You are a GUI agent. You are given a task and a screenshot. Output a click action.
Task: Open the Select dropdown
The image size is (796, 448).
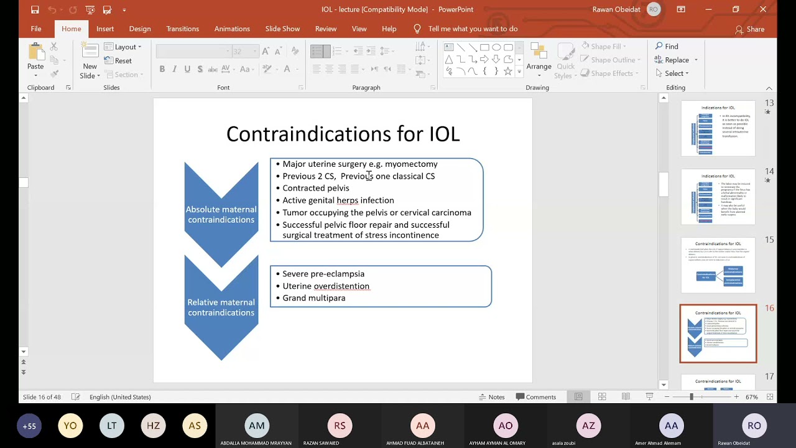[672, 73]
